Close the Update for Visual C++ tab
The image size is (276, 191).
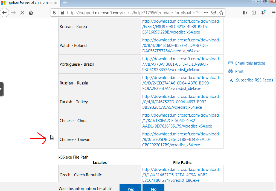56,3
